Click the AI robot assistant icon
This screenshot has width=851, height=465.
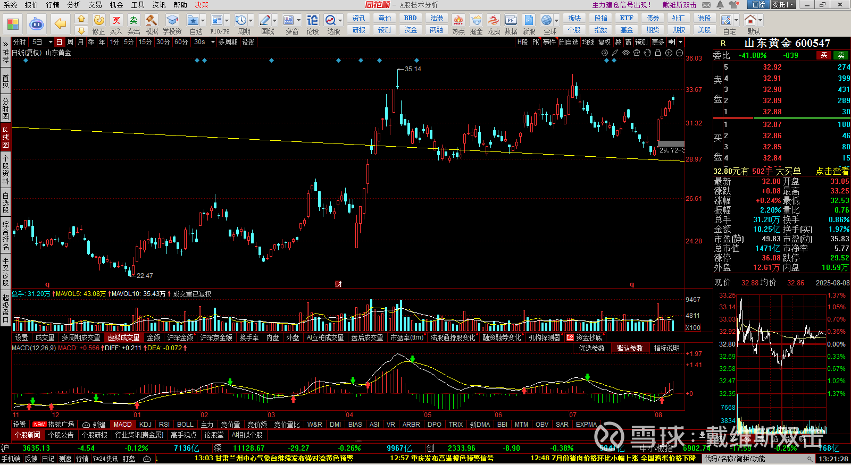click(x=37, y=24)
